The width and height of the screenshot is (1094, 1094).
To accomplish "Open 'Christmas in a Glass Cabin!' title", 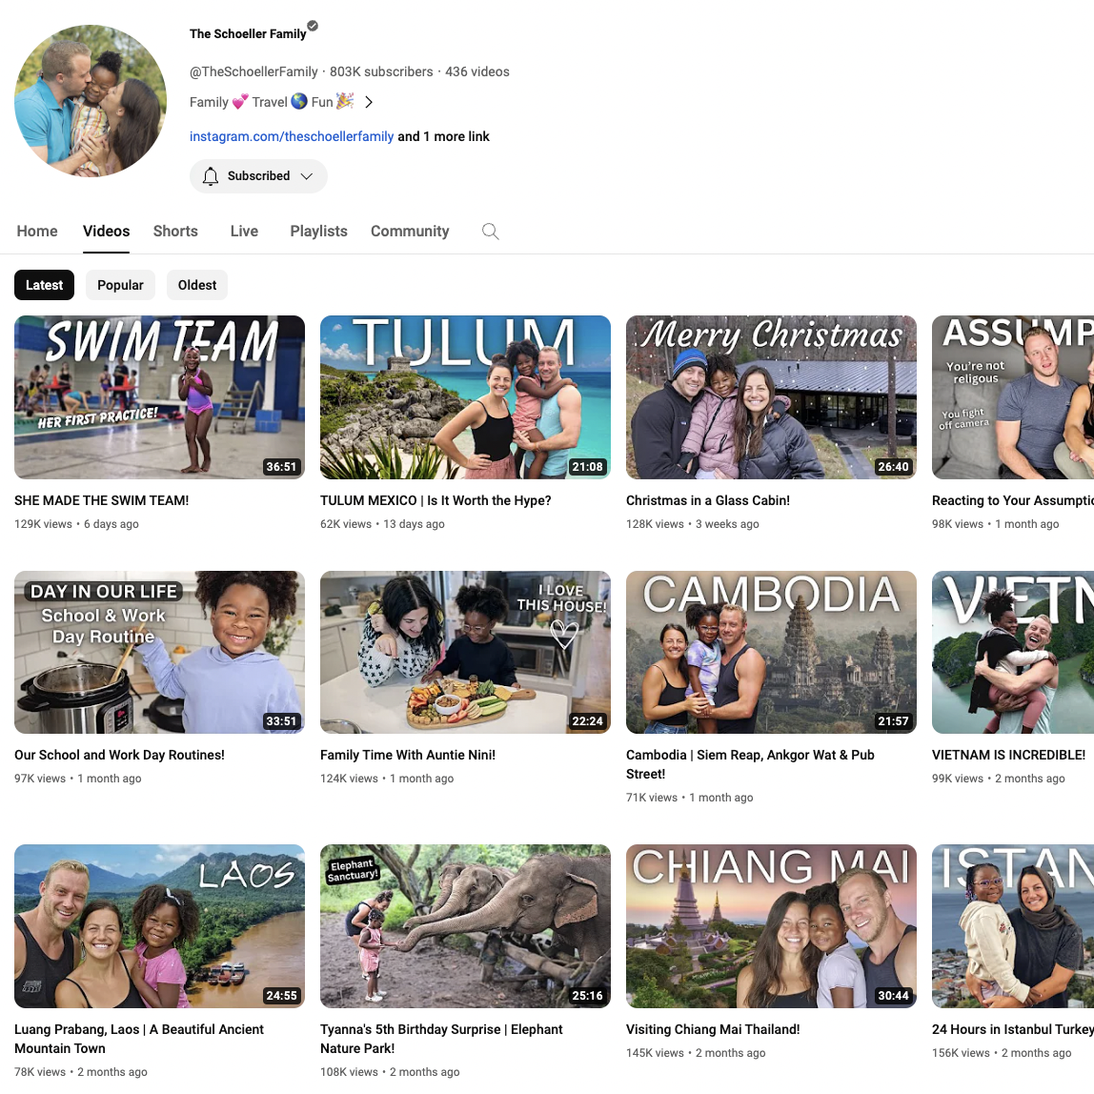I will 707,500.
